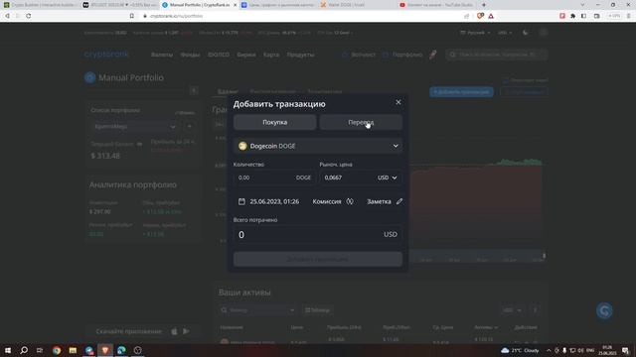
Task: Switch to the YouTube Studio browser tab
Action: click(x=436, y=5)
